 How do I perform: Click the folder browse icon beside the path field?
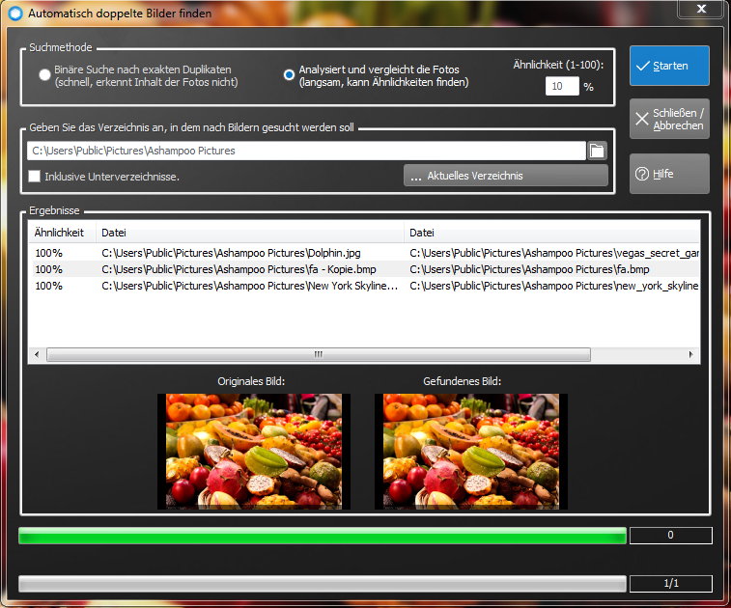[x=597, y=151]
